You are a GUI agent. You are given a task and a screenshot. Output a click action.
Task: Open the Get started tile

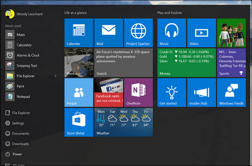[172, 93]
